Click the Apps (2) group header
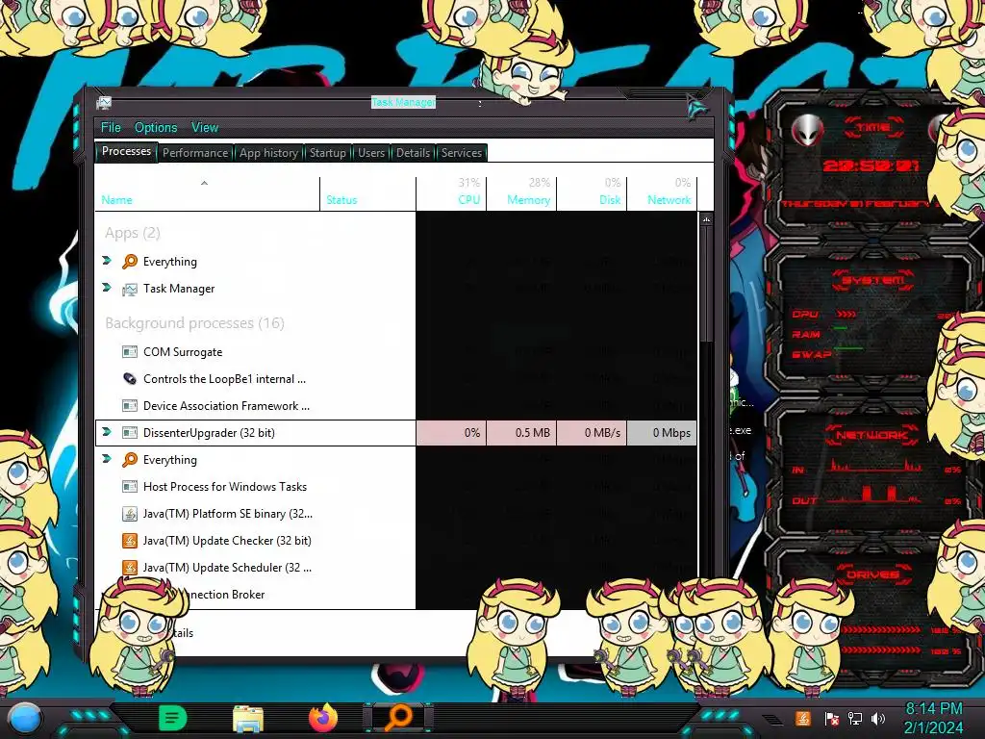 (133, 233)
